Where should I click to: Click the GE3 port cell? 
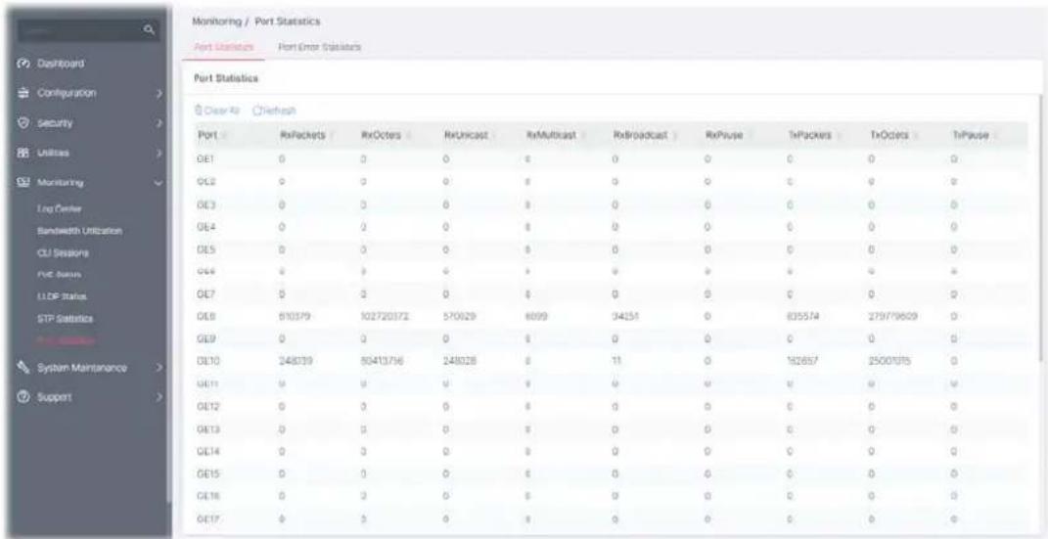(205, 205)
